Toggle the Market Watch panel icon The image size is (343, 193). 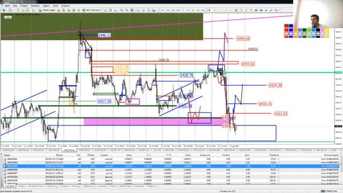tap(18, 10)
